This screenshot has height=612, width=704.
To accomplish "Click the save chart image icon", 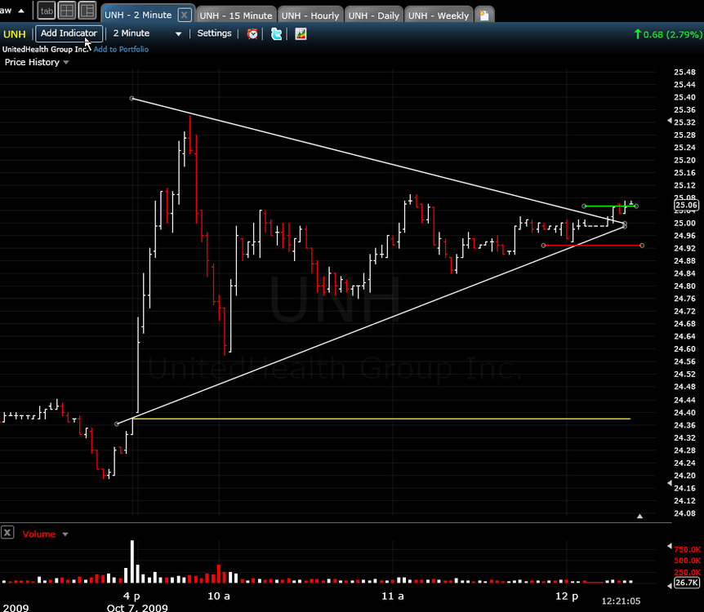I will click(x=301, y=33).
